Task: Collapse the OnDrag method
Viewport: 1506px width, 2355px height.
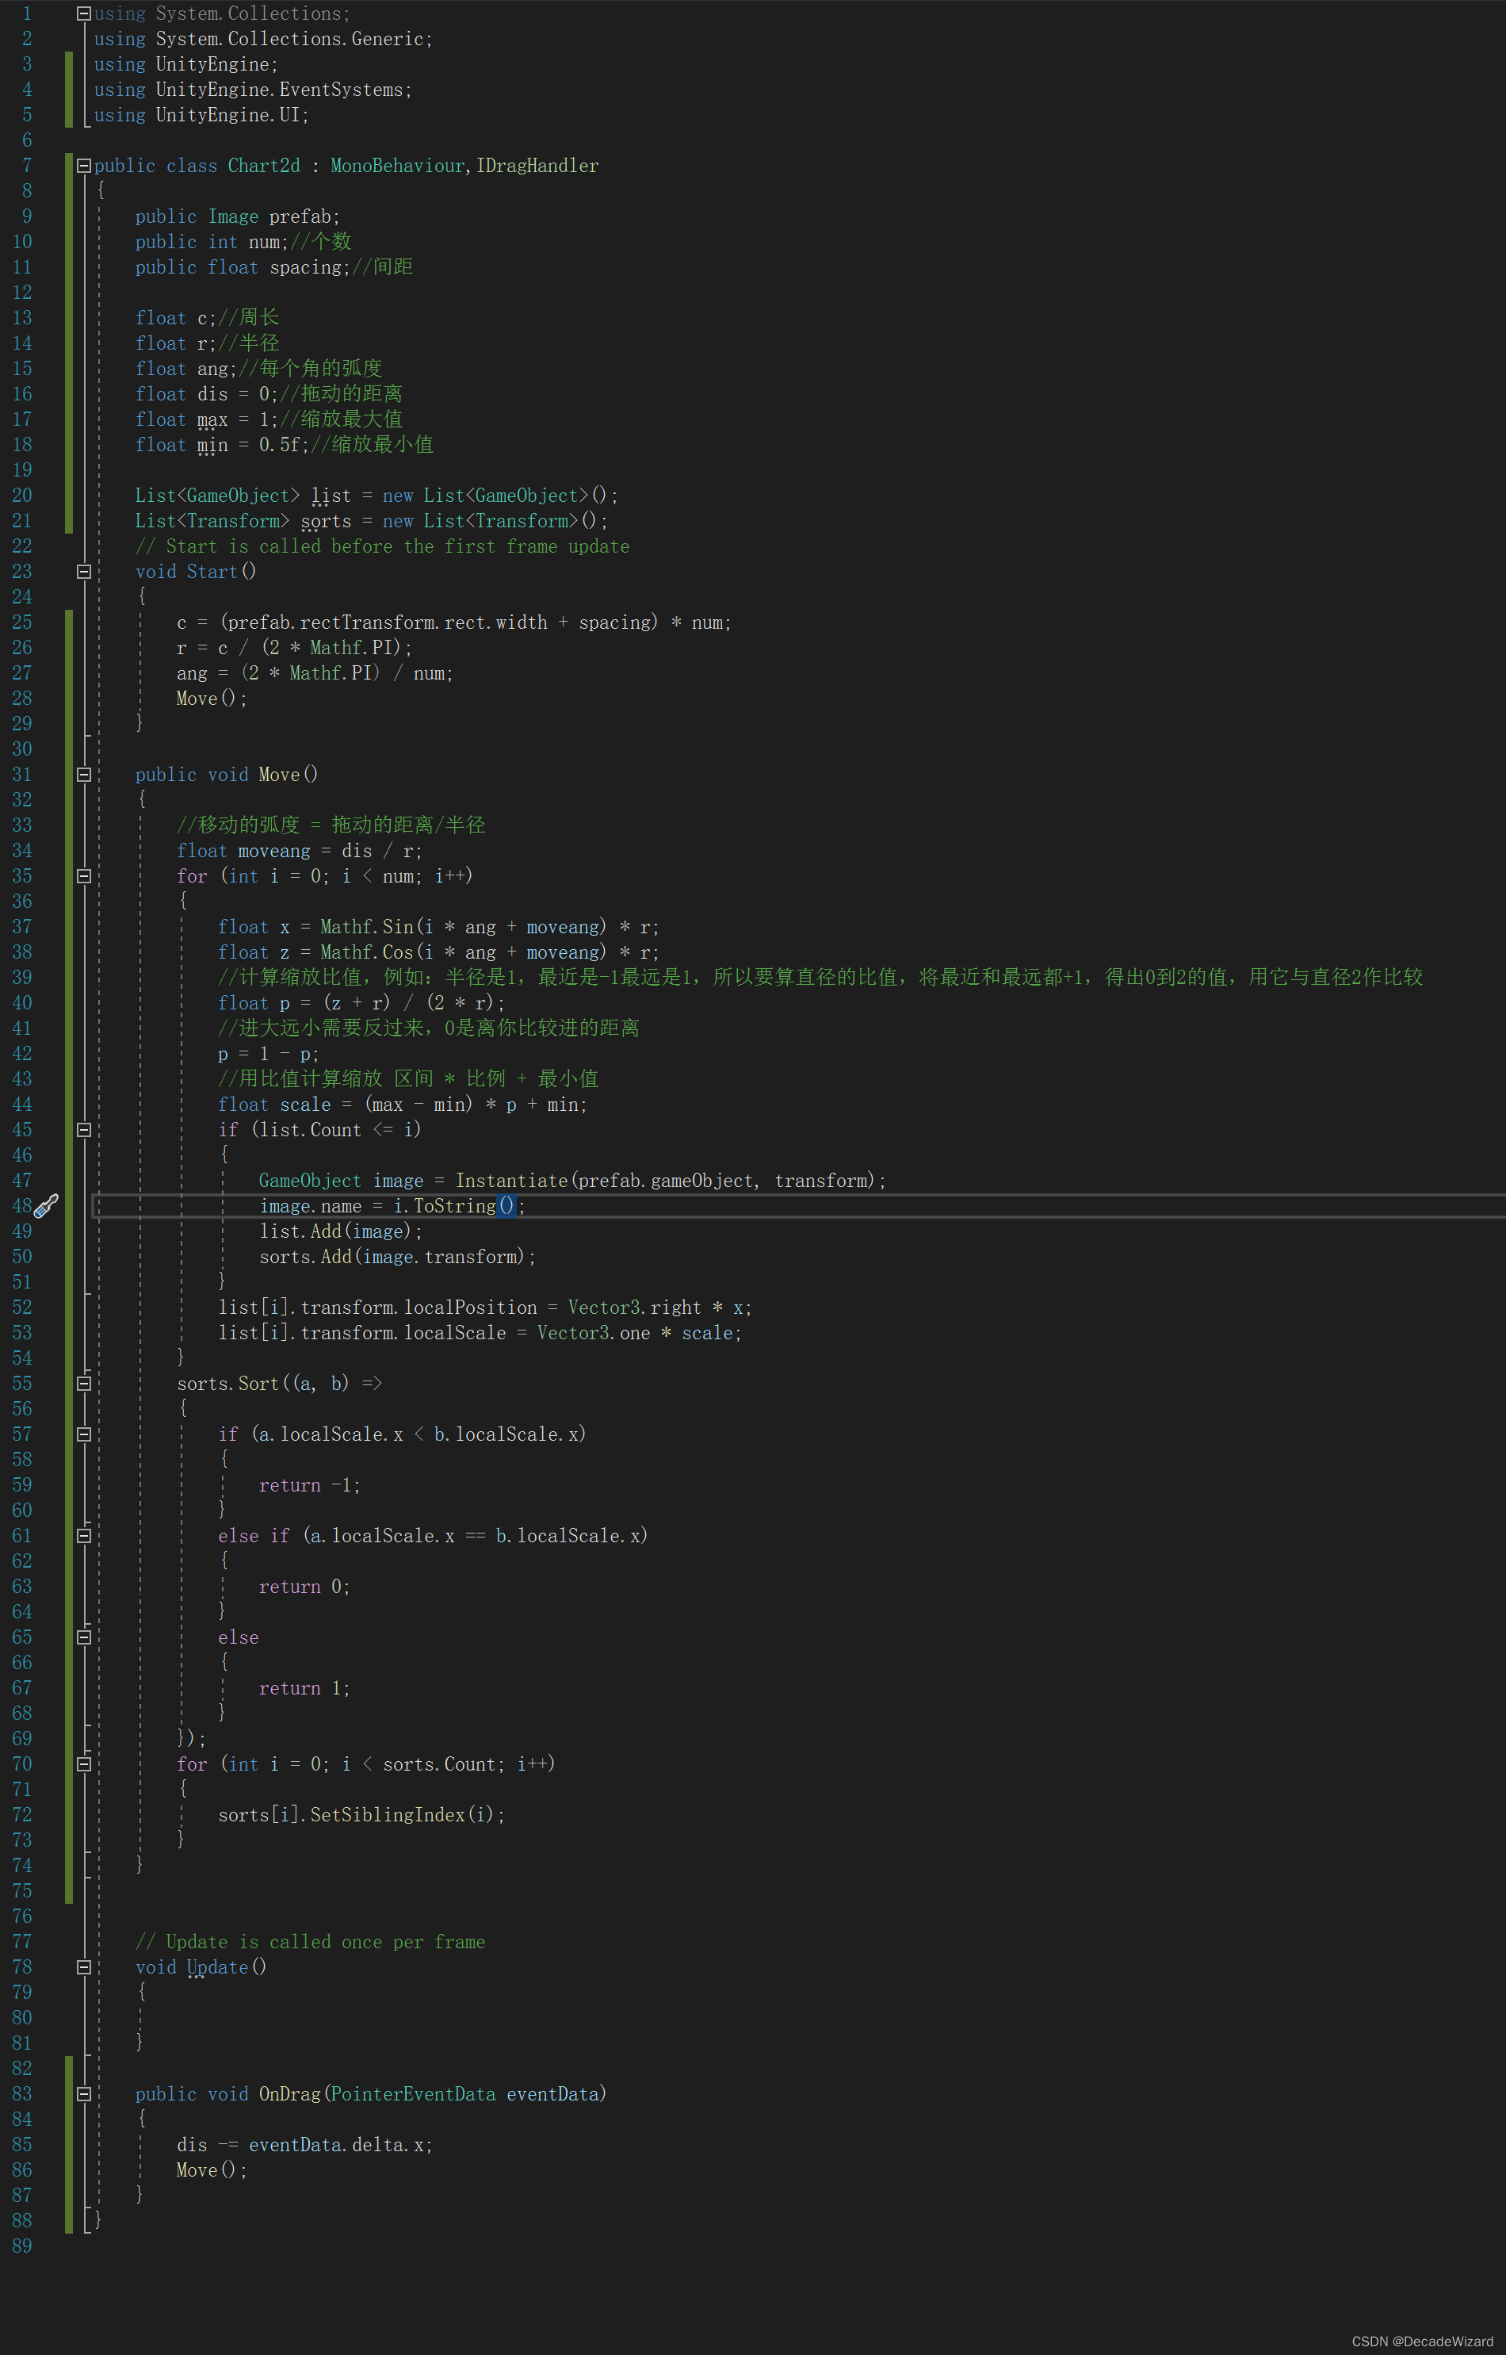Action: coord(84,2094)
